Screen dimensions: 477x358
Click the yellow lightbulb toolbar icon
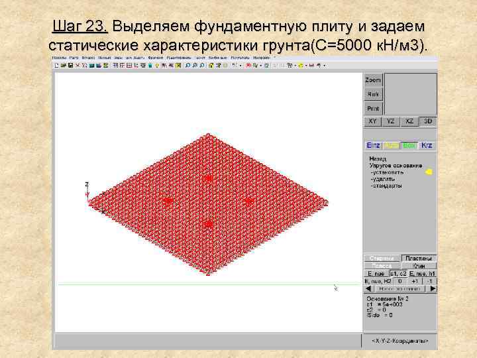tap(157, 66)
